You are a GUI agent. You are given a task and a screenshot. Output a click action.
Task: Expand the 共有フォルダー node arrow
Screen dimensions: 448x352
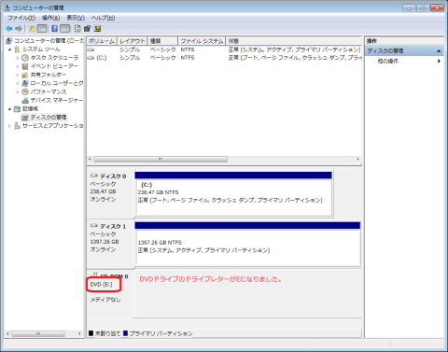click(18, 75)
